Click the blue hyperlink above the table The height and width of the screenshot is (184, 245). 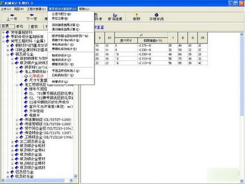(x=99, y=27)
